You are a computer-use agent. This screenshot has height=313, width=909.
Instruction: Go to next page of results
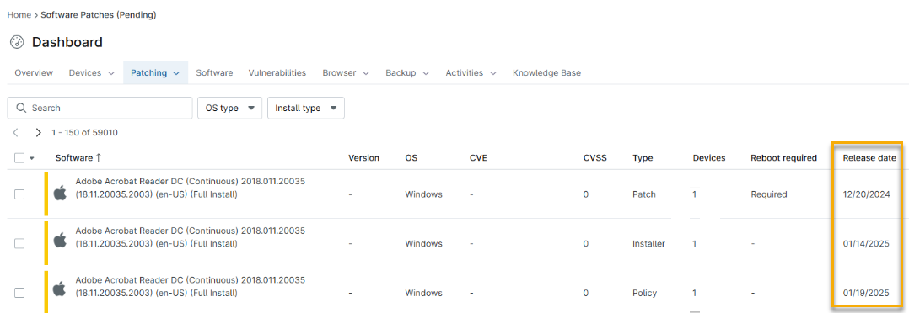click(x=38, y=132)
